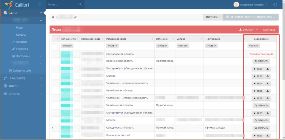Open Графики in the sidebar
285x140 pixels.
click(x=19, y=42)
